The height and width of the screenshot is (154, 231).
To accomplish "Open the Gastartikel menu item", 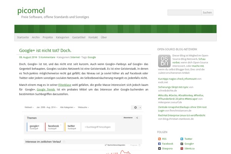I will point(79,37).
